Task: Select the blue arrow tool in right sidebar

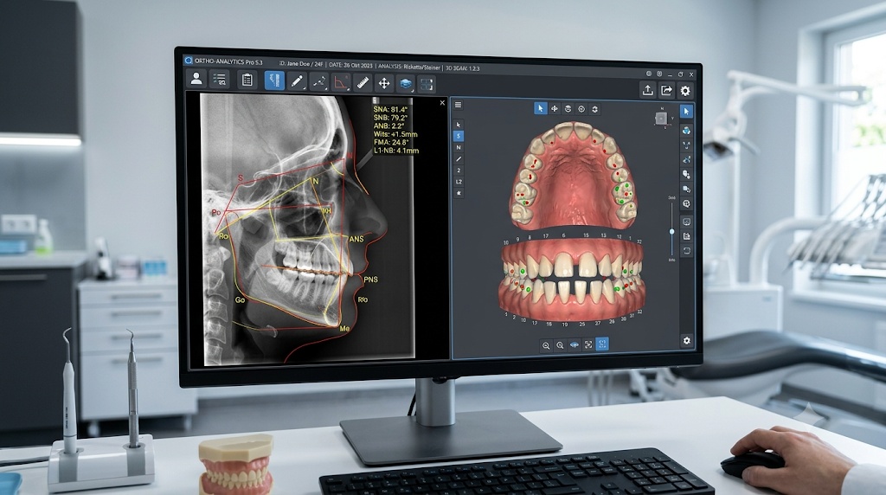Action: coord(686,112)
